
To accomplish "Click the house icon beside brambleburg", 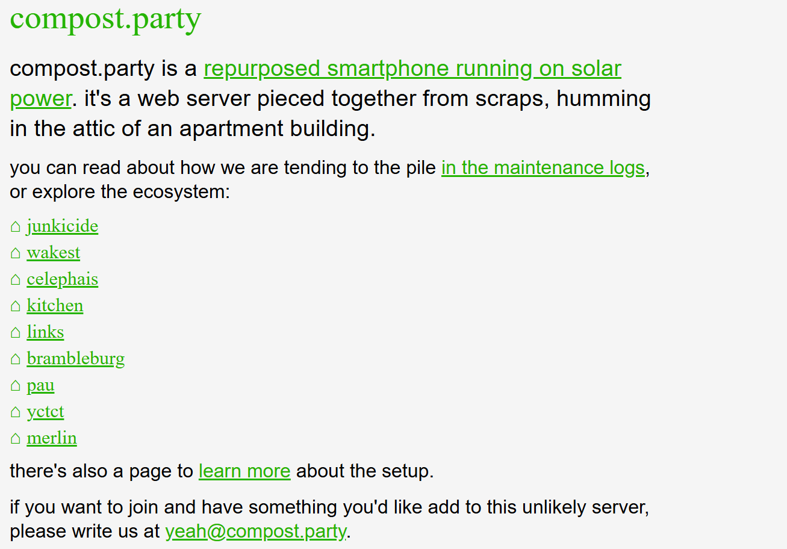I will 16,359.
